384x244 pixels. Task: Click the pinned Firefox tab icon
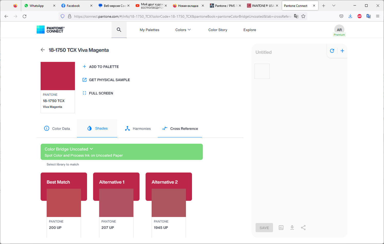pos(15,6)
